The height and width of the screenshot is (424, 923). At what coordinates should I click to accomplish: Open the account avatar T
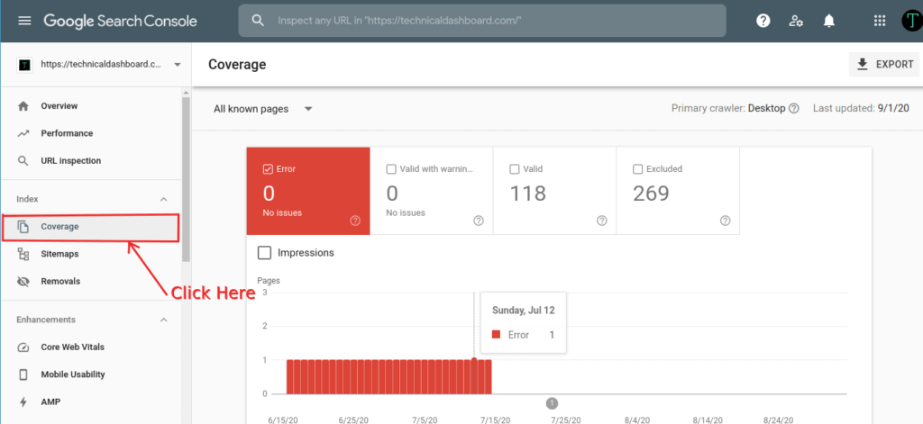click(911, 21)
